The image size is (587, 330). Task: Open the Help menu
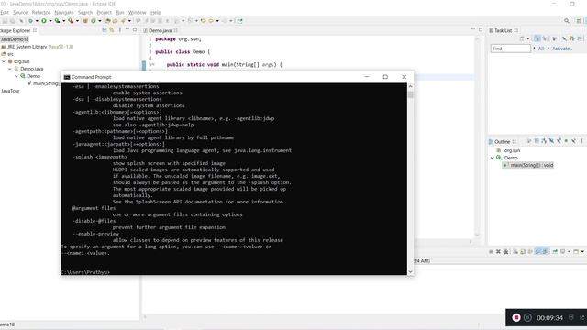(155, 12)
